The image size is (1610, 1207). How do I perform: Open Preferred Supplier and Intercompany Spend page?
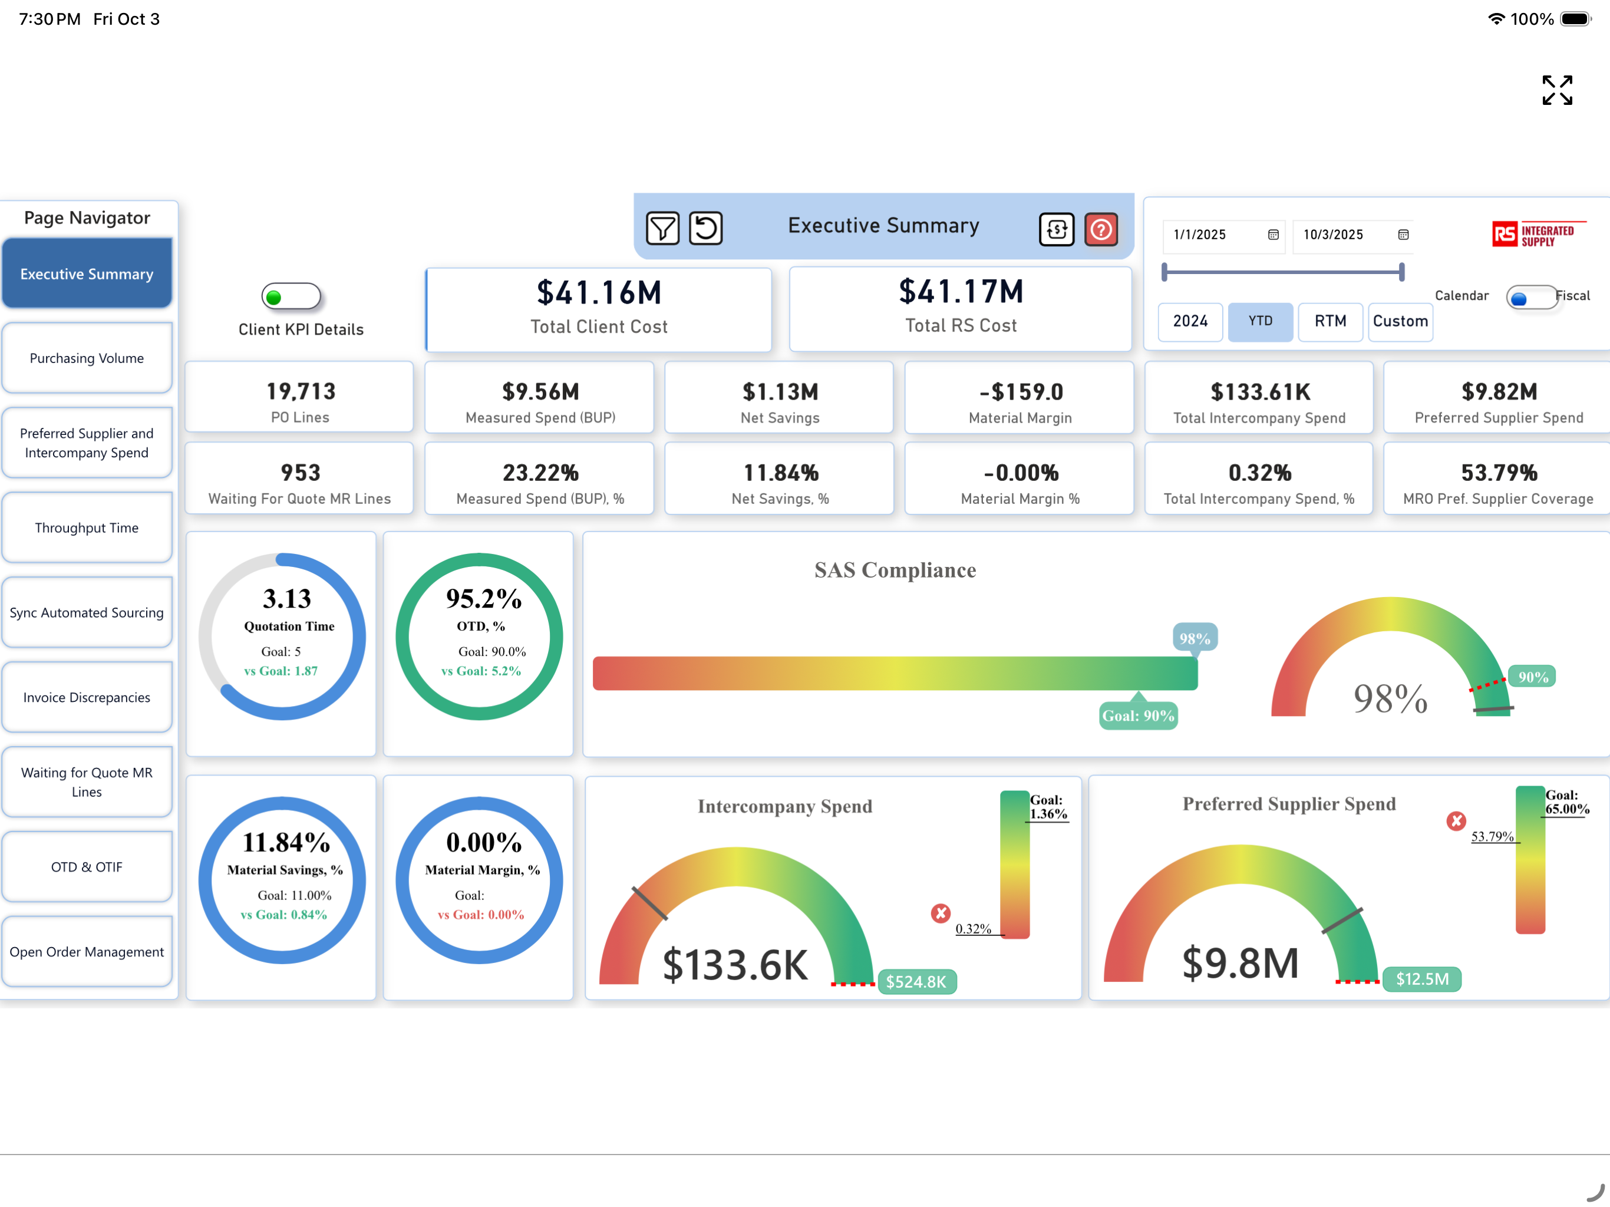tap(87, 443)
